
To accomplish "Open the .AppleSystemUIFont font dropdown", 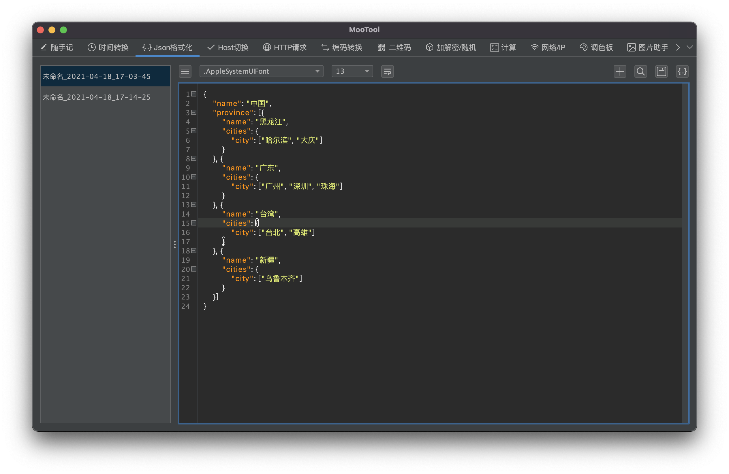I will click(x=261, y=71).
